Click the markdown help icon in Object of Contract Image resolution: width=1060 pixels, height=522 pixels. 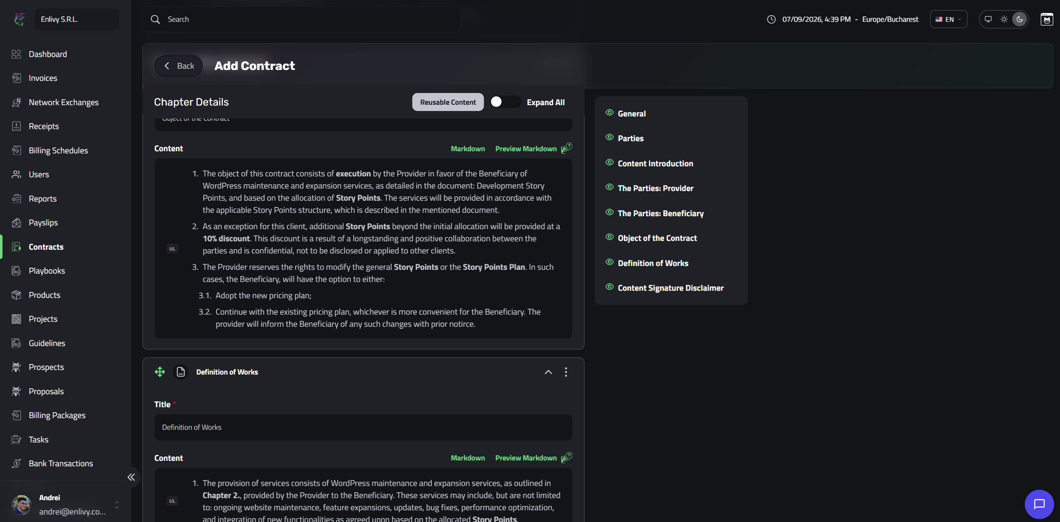(x=567, y=148)
